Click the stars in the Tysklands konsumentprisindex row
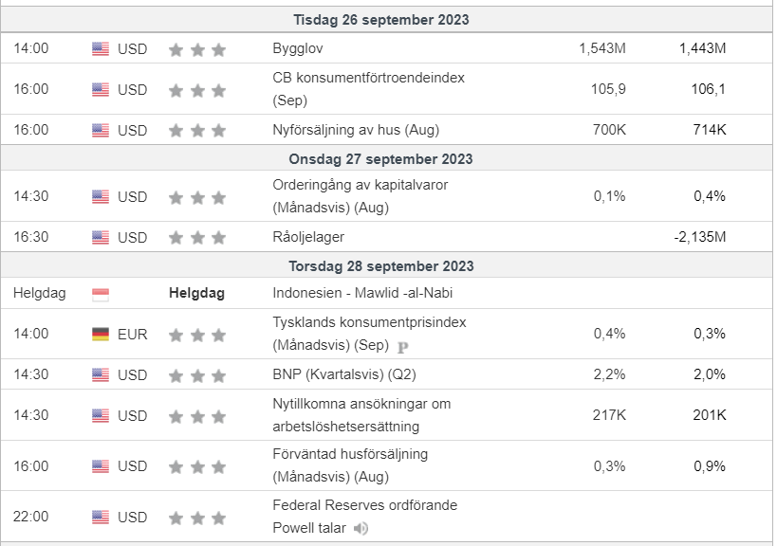The width and height of the screenshot is (777, 546). [197, 336]
